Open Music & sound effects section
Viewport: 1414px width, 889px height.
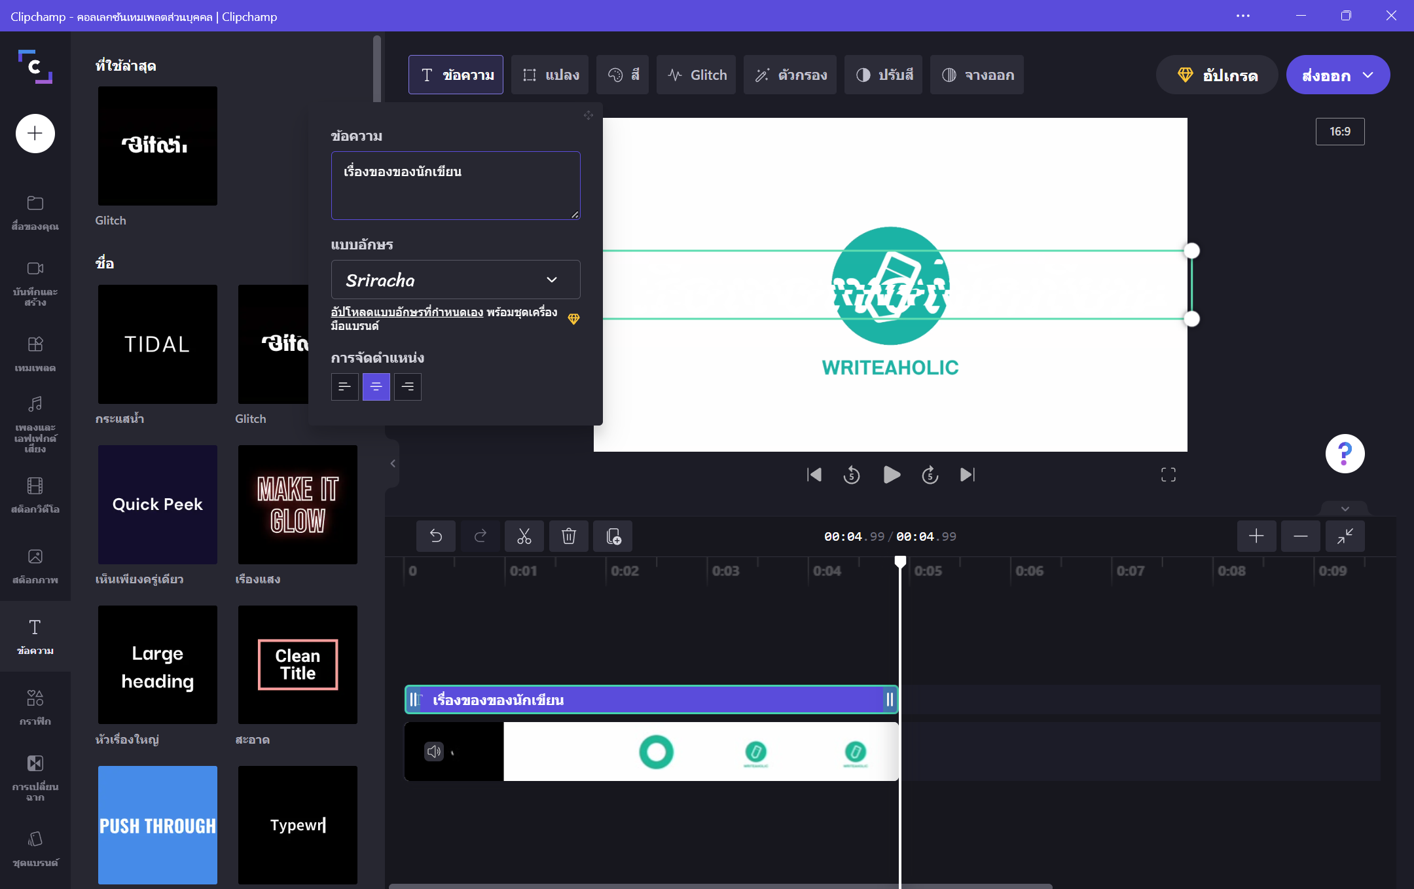point(35,424)
